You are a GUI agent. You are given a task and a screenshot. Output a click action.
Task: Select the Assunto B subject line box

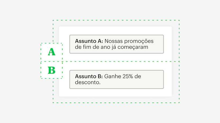click(x=116, y=79)
